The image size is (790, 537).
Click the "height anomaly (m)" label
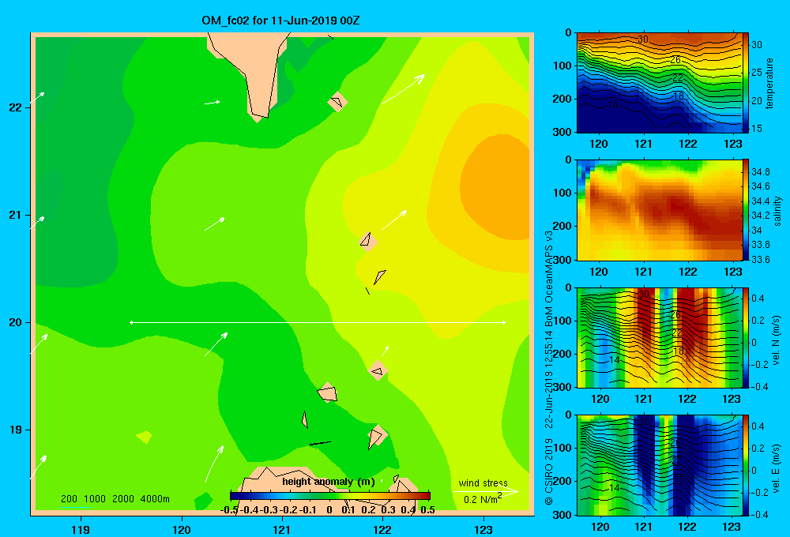[x=329, y=482]
